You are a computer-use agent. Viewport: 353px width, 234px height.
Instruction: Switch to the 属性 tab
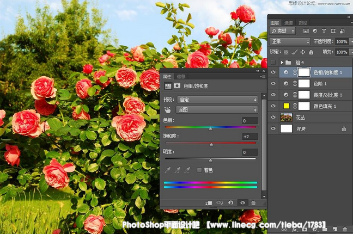tap(167, 77)
